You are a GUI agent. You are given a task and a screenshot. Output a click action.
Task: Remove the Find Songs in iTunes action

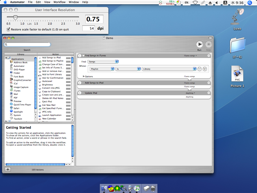click(x=209, y=56)
